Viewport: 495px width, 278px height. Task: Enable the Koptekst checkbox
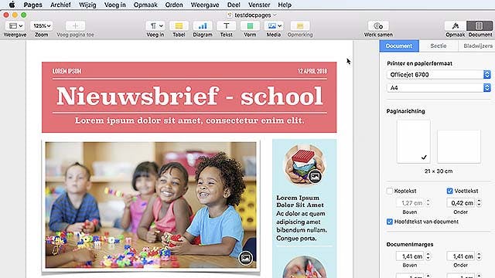click(x=390, y=191)
